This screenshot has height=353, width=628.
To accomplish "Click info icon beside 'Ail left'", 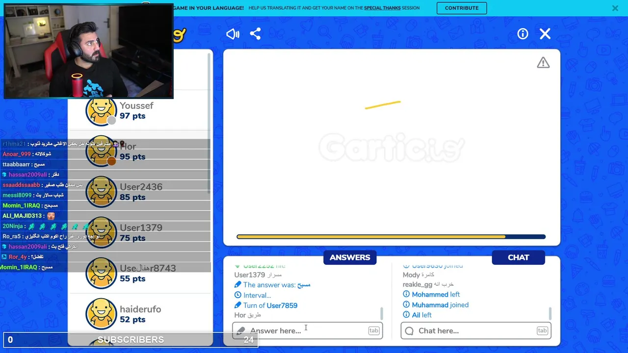I will point(406,315).
